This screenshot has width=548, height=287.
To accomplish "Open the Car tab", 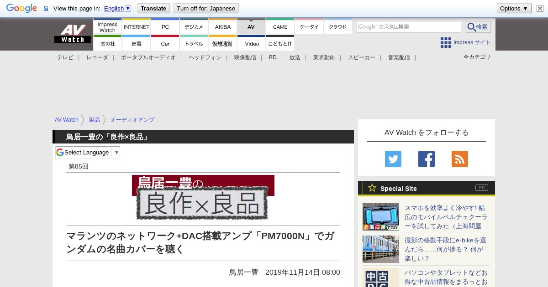I will tap(165, 43).
